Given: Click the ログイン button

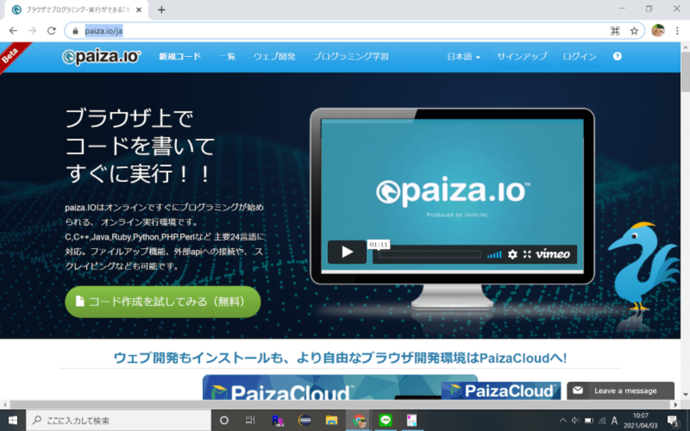Looking at the screenshot, I should [x=579, y=56].
